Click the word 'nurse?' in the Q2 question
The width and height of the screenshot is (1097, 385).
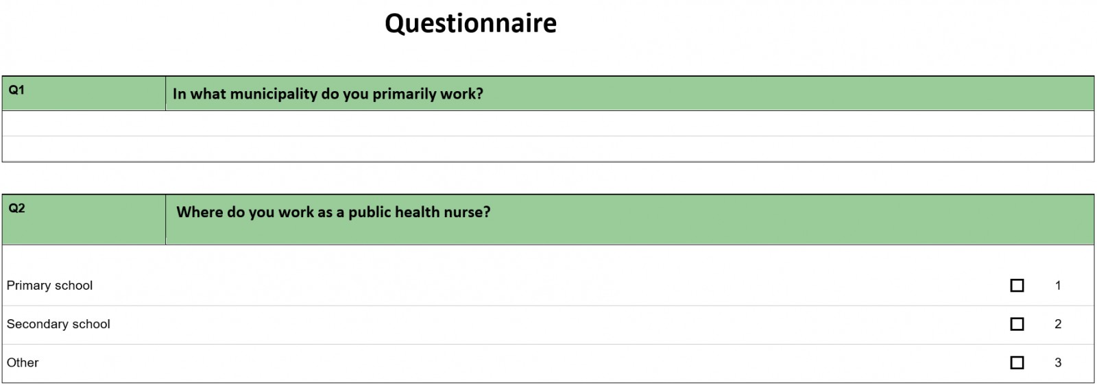click(x=468, y=212)
